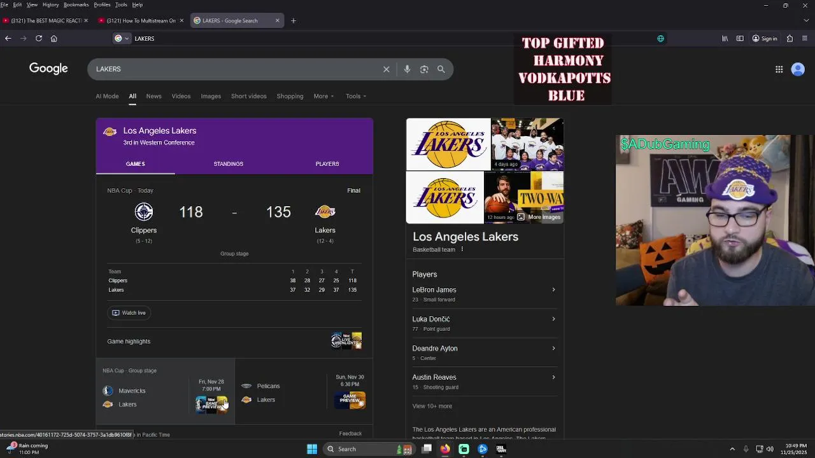Reload the current page
The image size is (815, 458).
click(x=39, y=38)
